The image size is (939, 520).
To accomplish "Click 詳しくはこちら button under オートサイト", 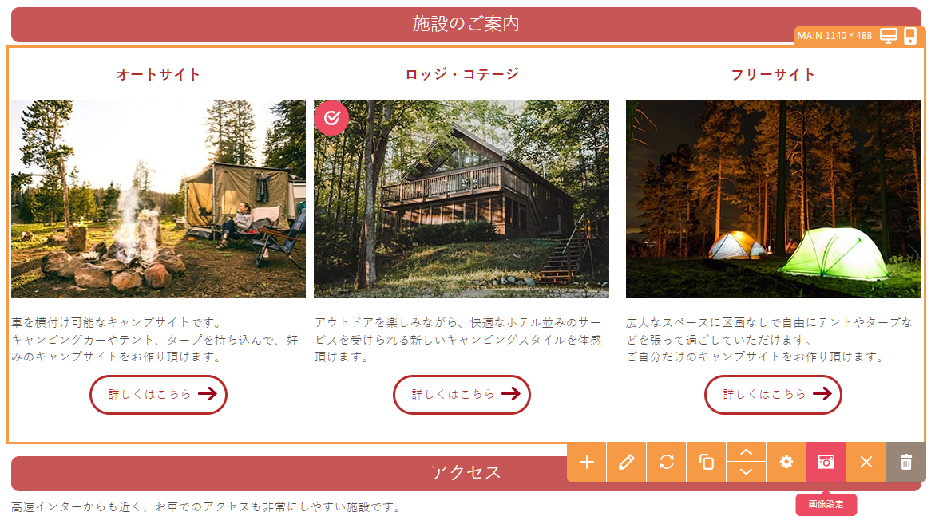I will pyautogui.click(x=158, y=394).
